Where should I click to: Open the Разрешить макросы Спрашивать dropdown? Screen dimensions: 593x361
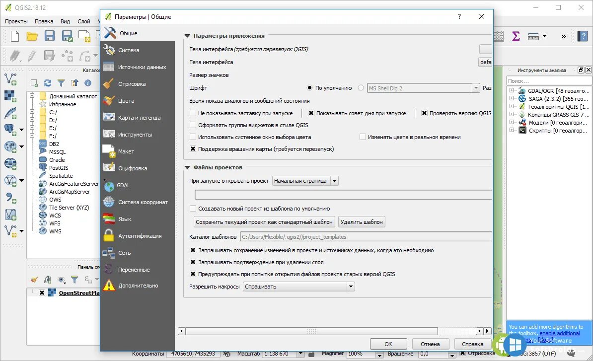299,287
